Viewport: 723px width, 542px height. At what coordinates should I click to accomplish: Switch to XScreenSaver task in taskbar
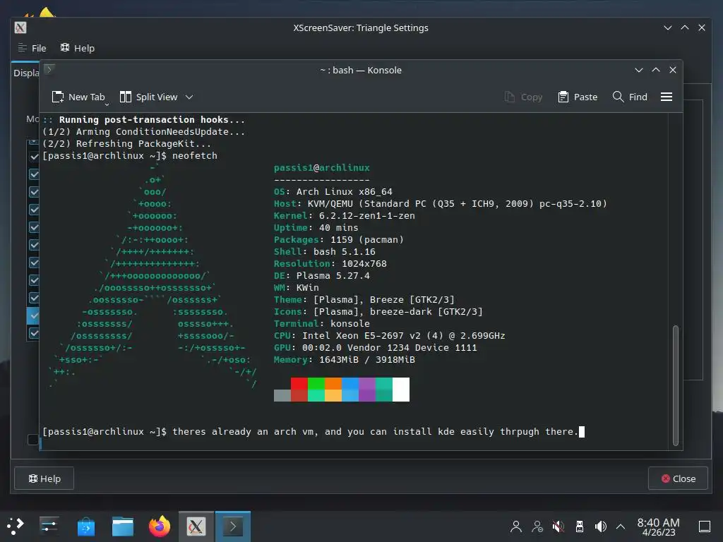tap(196, 526)
